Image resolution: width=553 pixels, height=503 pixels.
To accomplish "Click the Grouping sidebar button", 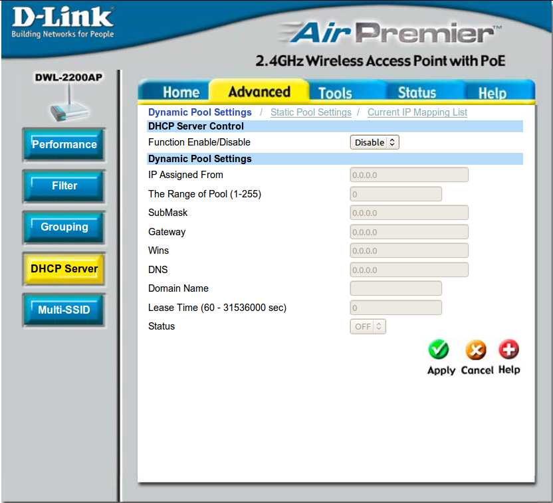I will click(64, 227).
